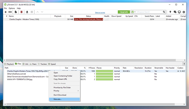Click the red Remove Torrent trash icon
This screenshot has width=189, height=109.
[x=21, y=12]
